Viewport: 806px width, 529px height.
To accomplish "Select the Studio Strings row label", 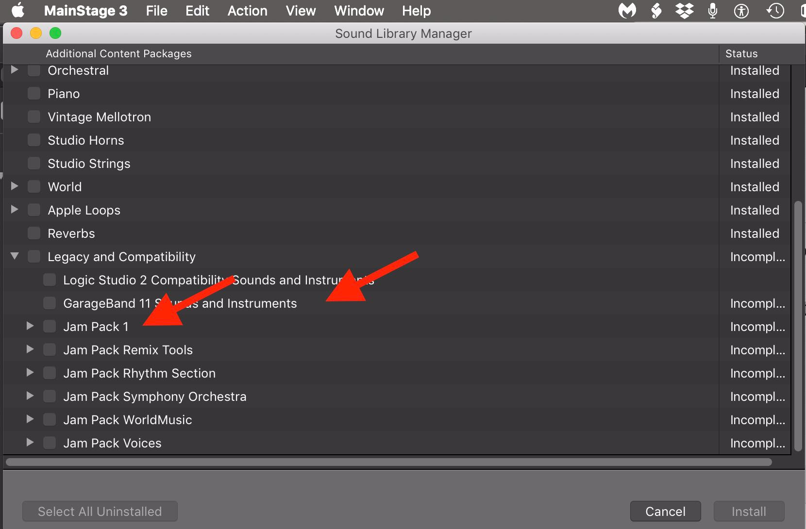I will [89, 164].
